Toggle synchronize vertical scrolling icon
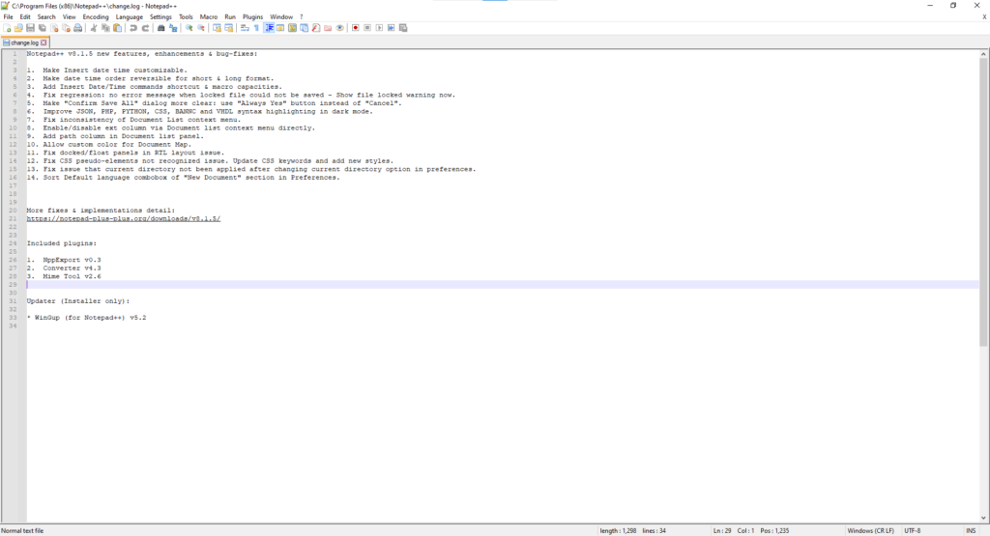Image resolution: width=990 pixels, height=536 pixels. (x=217, y=28)
